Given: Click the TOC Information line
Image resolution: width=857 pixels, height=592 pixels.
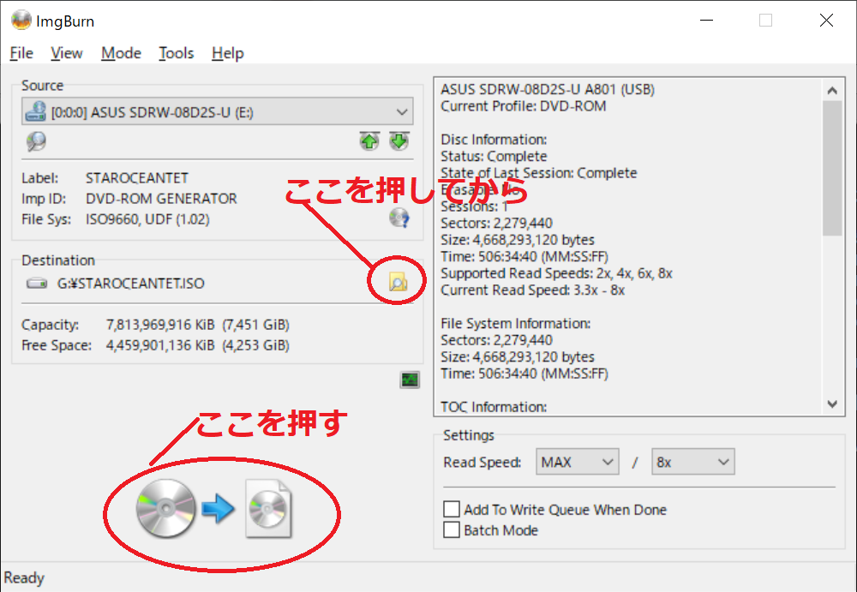Looking at the screenshot, I should (x=494, y=407).
